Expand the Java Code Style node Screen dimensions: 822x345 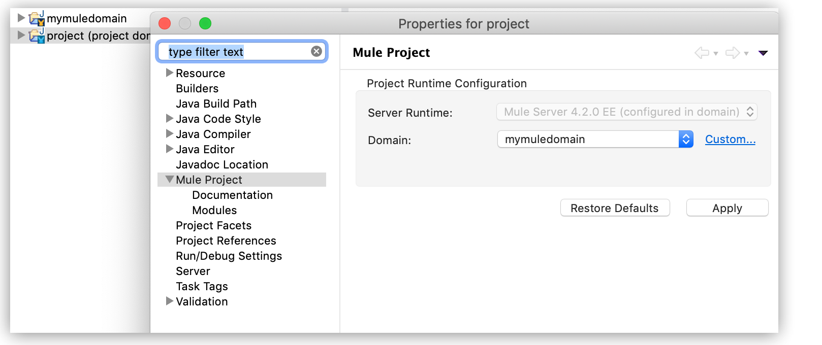(x=170, y=119)
